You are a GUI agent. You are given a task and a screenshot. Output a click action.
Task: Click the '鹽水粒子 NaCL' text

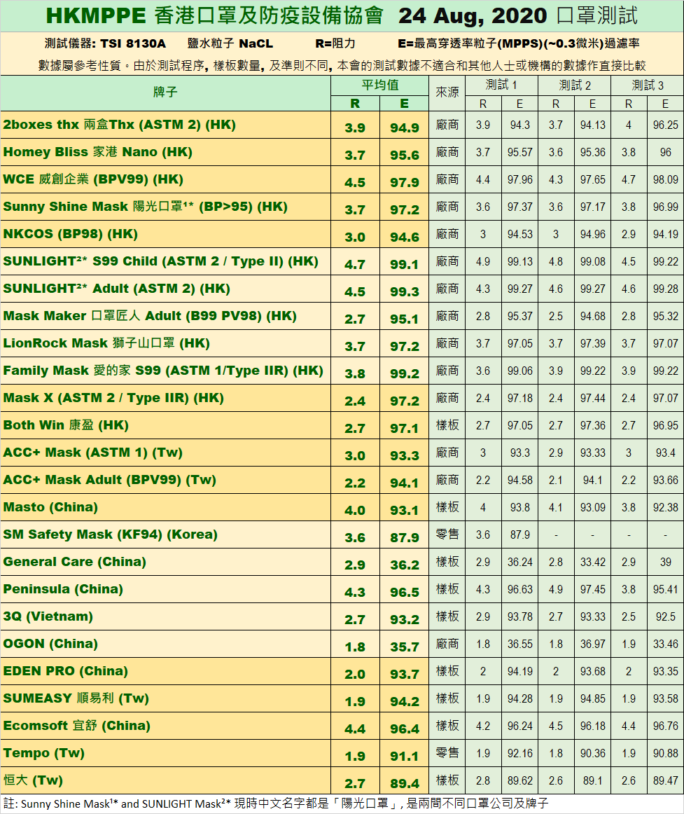[230, 43]
